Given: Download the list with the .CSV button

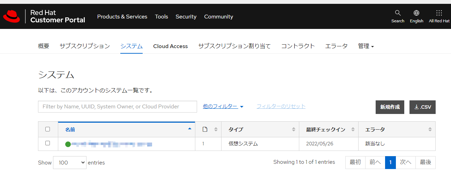Looking at the screenshot, I should click(422, 107).
